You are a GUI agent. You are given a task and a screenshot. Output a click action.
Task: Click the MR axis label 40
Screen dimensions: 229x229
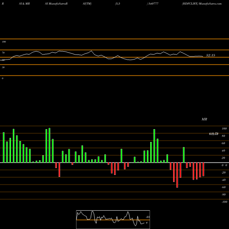point(224,151)
